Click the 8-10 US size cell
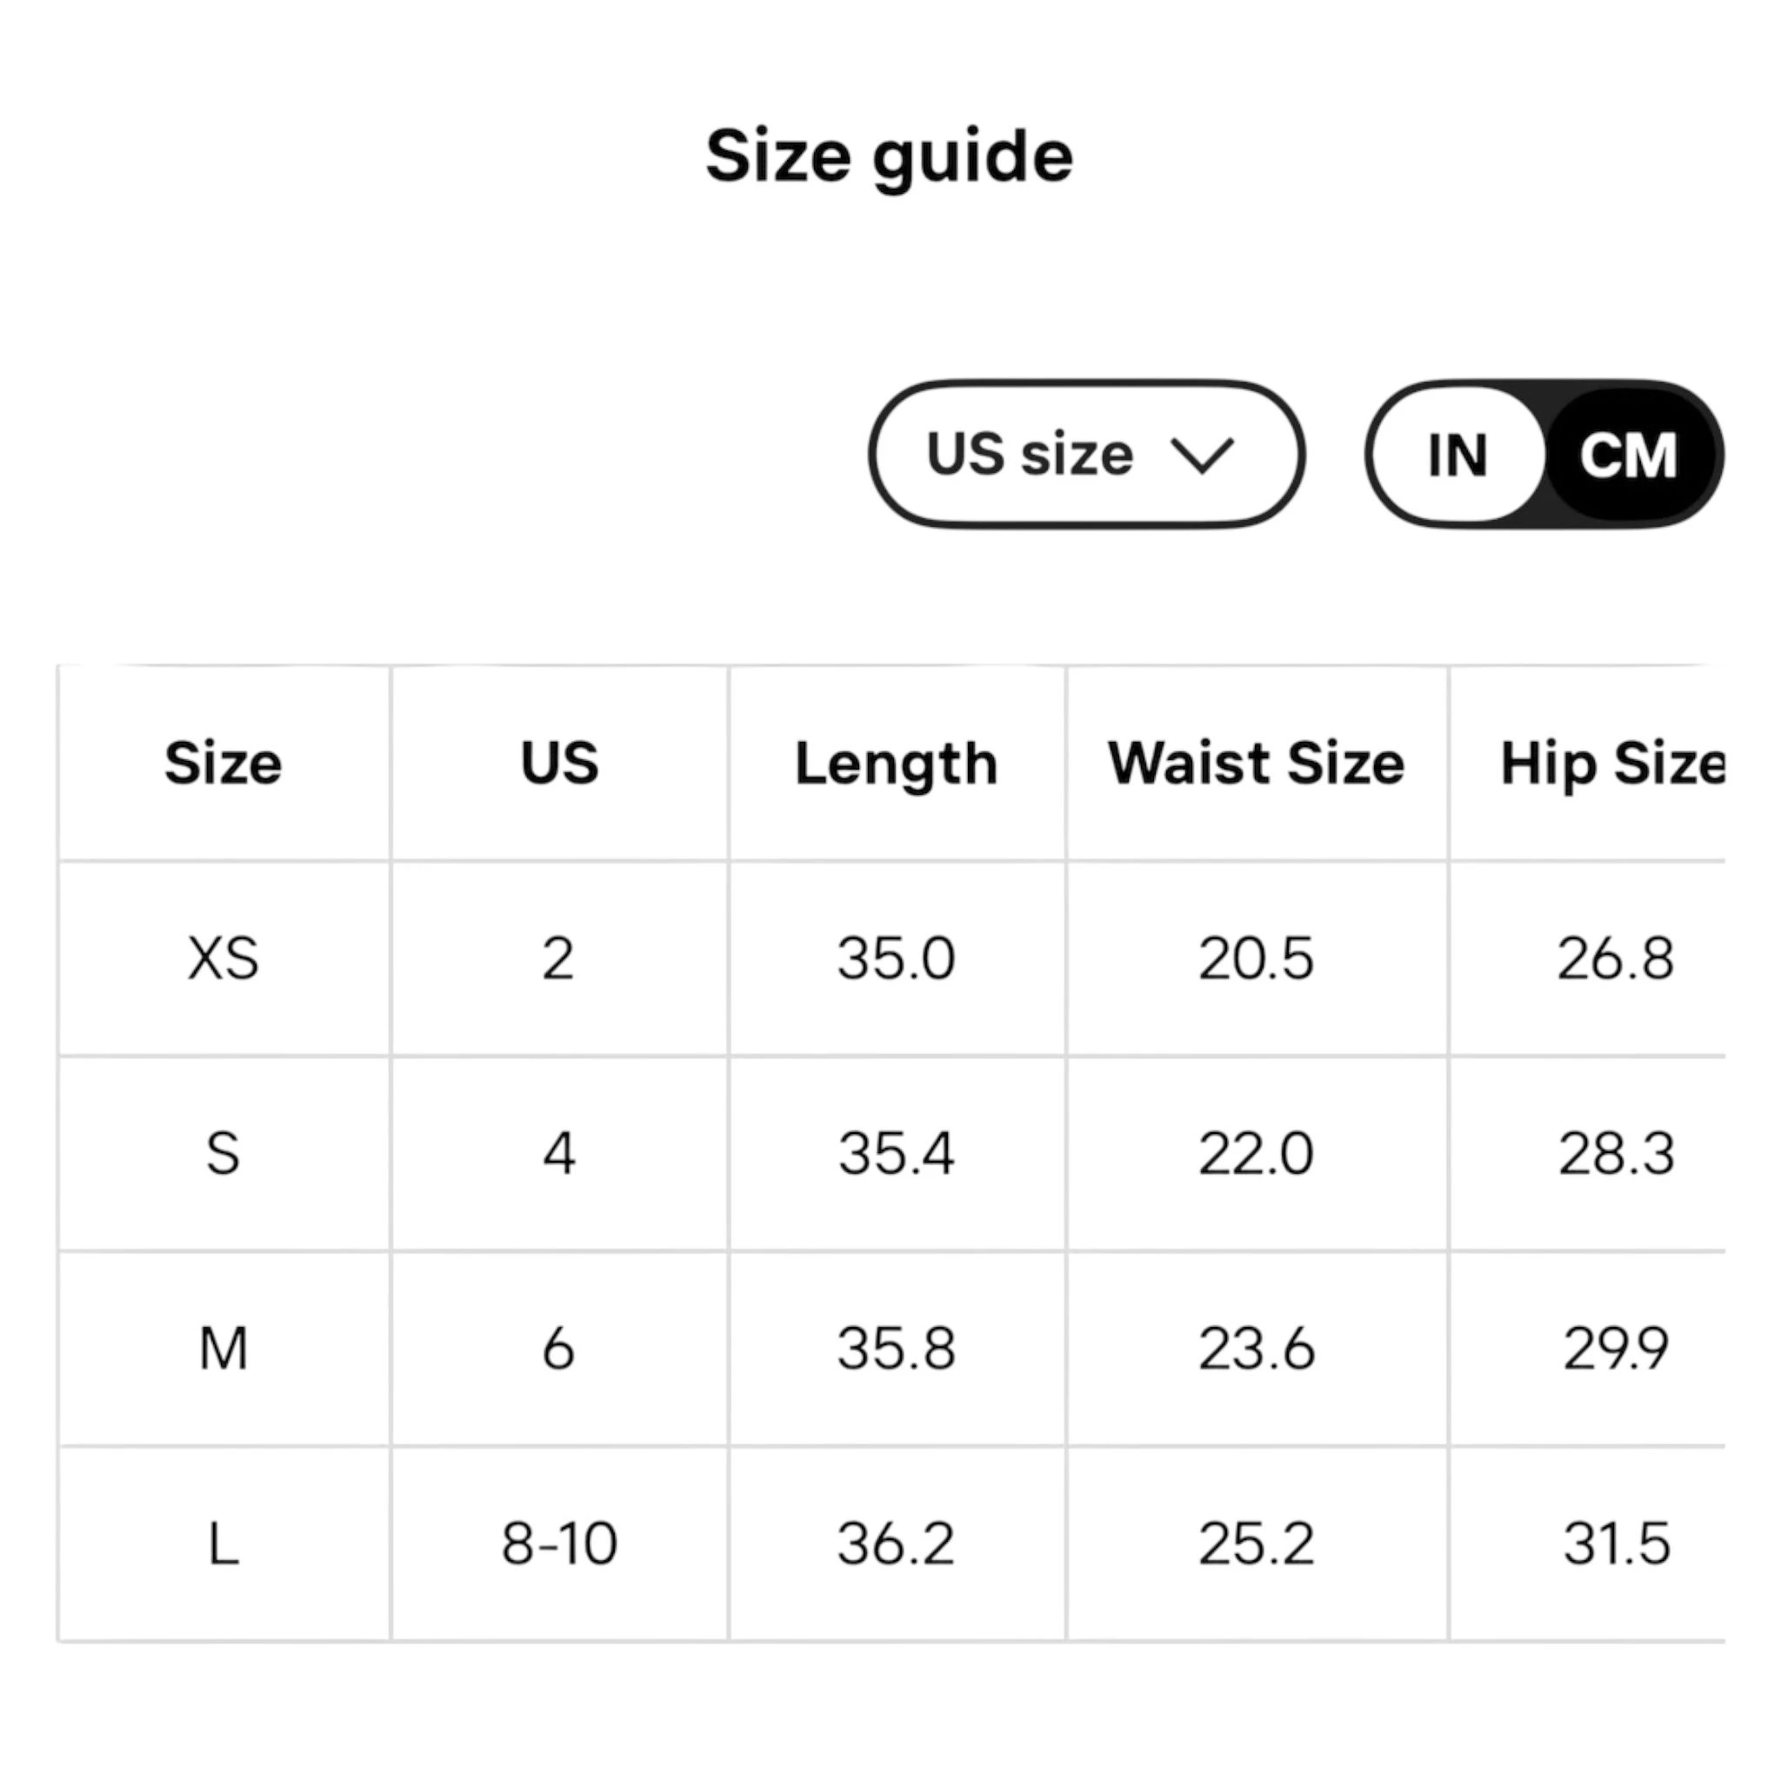The width and height of the screenshot is (1781, 1781). point(558,1544)
